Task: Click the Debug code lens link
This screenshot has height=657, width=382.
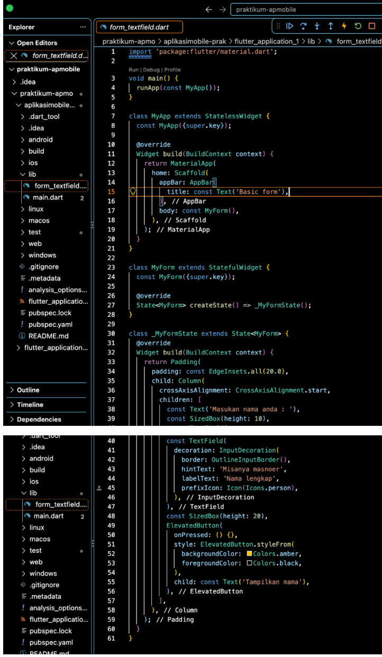Action: coord(151,69)
